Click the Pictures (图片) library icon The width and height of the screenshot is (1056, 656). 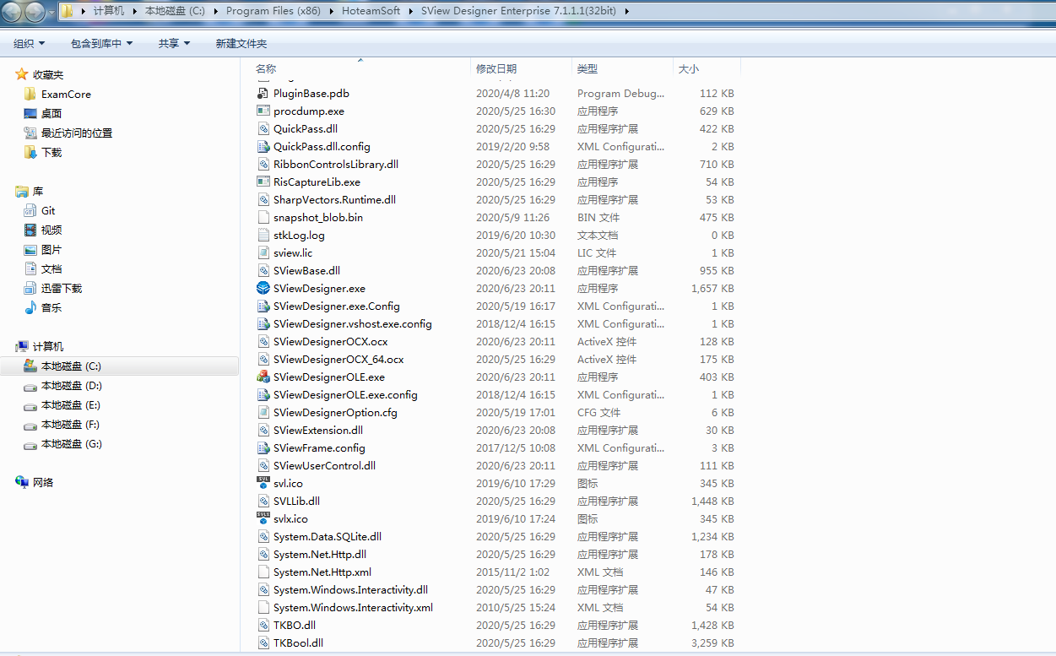tap(30, 249)
